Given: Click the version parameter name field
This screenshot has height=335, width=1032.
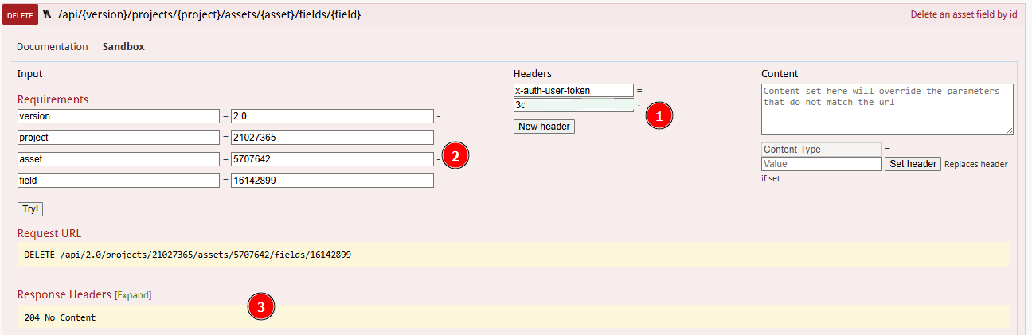Looking at the screenshot, I should coord(118,116).
